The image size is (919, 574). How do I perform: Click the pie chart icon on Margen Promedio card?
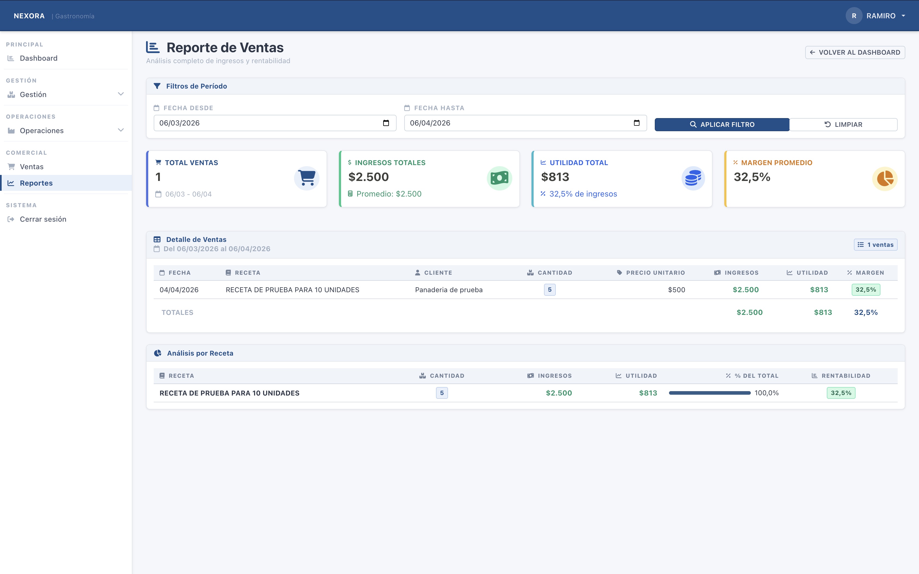[x=885, y=178]
